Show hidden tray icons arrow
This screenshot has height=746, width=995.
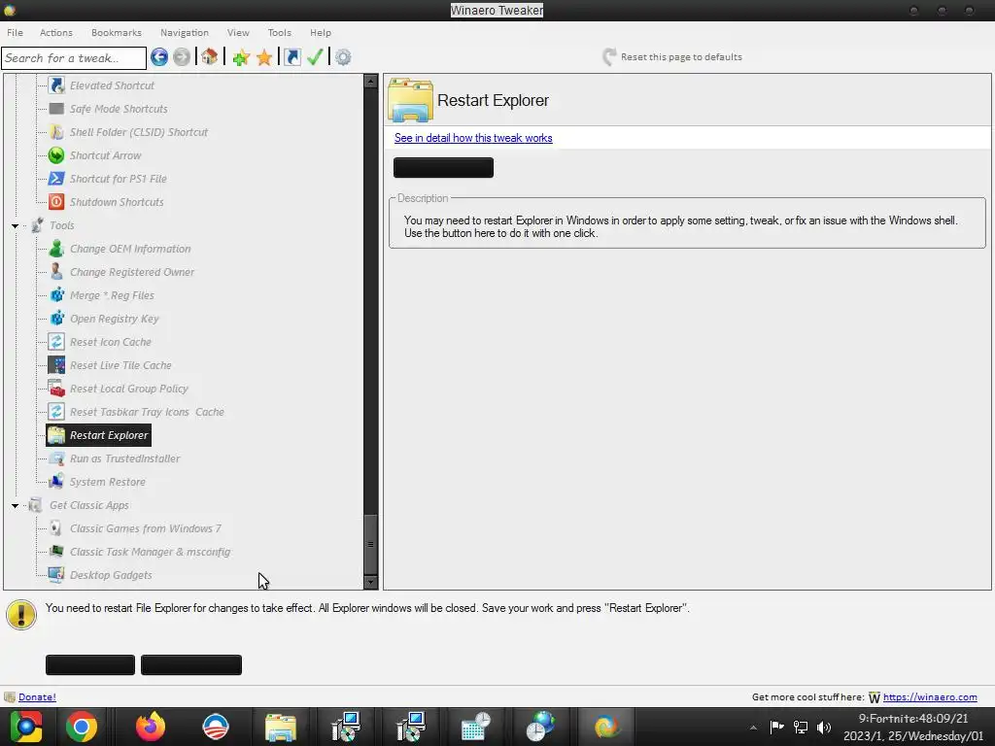click(753, 728)
